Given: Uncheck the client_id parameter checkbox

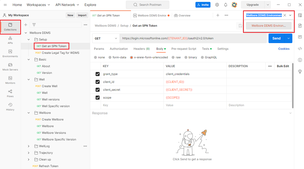Looking at the screenshot, I should 98,82.
